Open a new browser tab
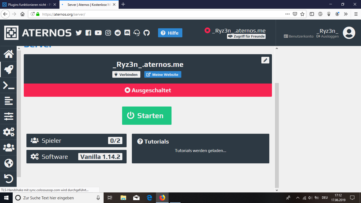This screenshot has height=203, width=361. click(123, 4)
